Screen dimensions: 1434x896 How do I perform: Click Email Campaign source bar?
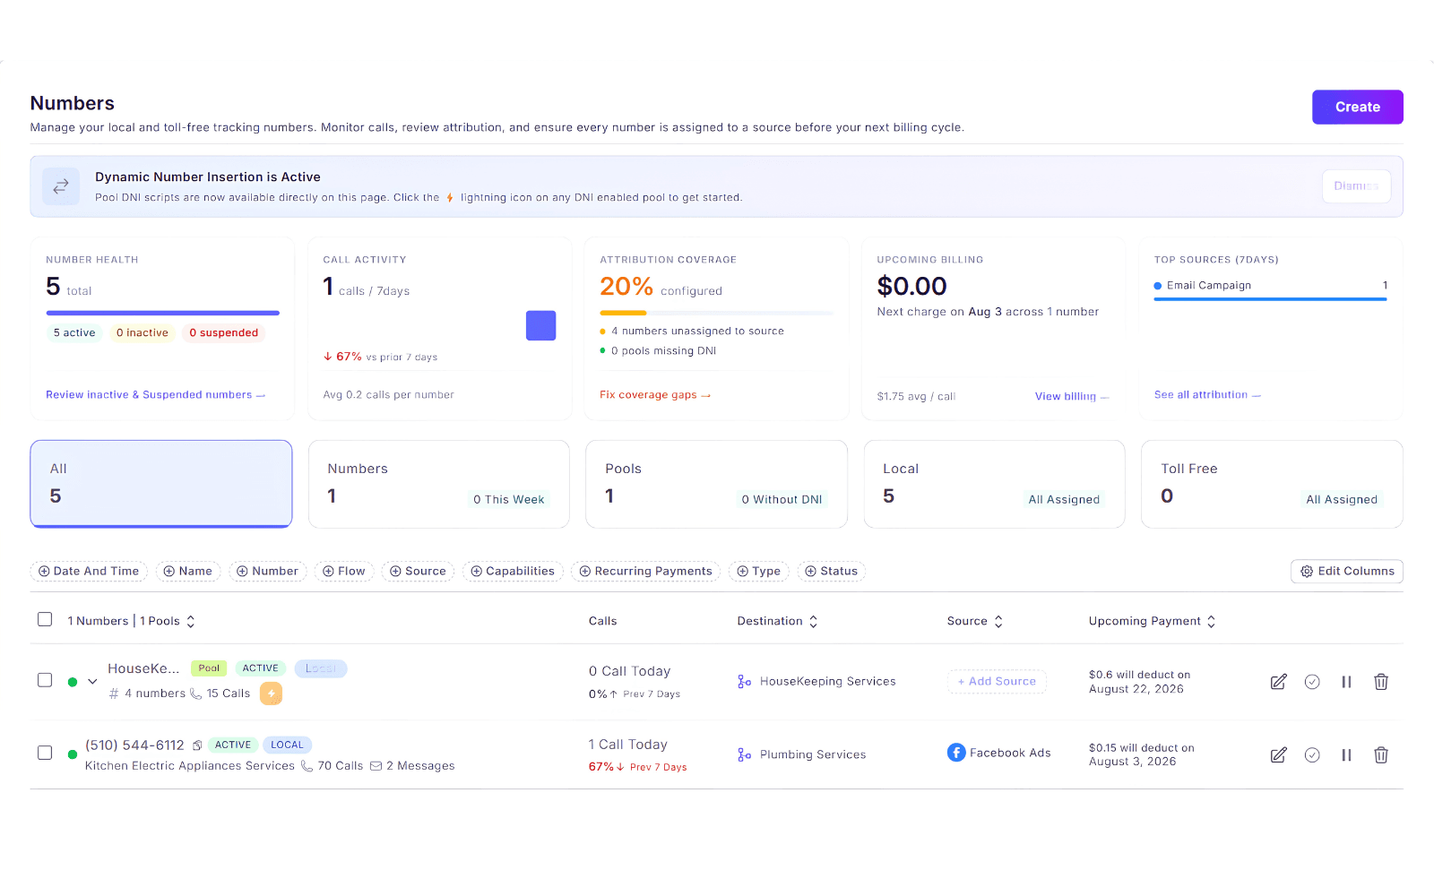pyautogui.click(x=1270, y=299)
